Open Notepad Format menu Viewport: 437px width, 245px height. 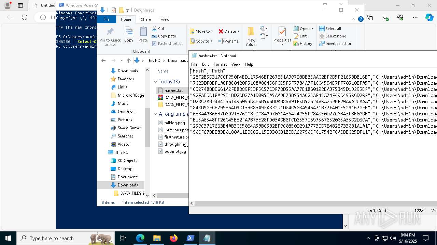pos(220,64)
